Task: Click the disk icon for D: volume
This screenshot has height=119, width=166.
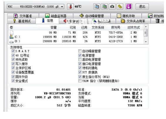Action: point(11,42)
